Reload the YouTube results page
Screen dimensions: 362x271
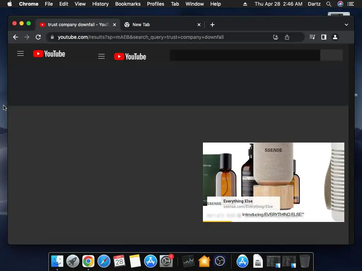coord(38,37)
